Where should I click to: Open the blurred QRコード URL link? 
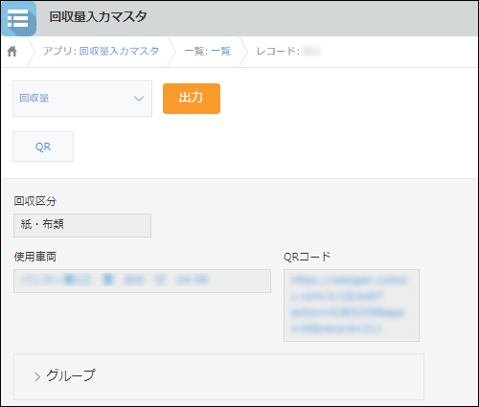pos(349,305)
